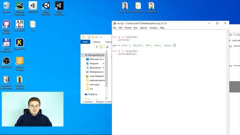Open the File menu in IDLE
This screenshot has height=135, width=240.
coord(114,28)
